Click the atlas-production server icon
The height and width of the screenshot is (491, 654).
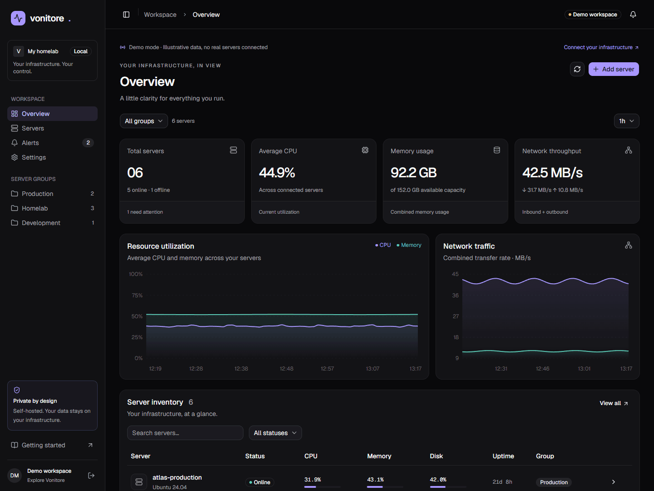pyautogui.click(x=139, y=482)
